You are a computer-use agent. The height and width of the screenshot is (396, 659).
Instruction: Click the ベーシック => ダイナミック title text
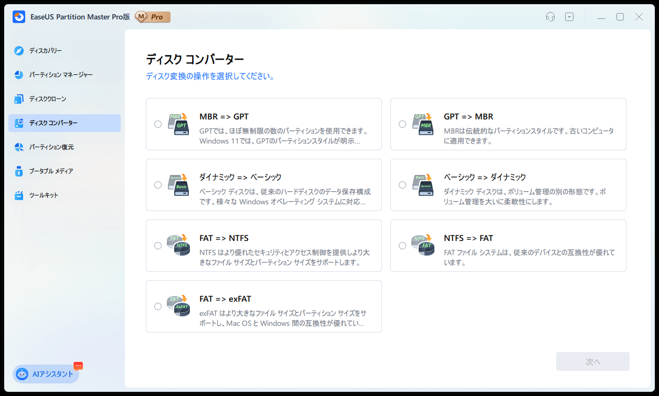[485, 177]
